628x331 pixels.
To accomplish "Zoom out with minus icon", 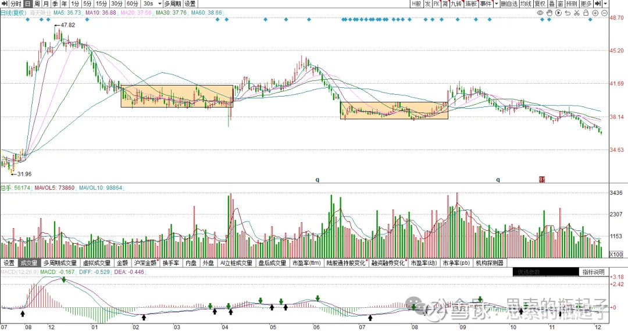I will (x=604, y=13).
